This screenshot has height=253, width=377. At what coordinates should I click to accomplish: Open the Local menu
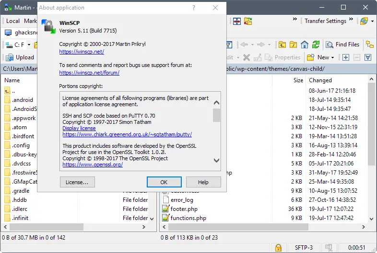[x=13, y=21]
